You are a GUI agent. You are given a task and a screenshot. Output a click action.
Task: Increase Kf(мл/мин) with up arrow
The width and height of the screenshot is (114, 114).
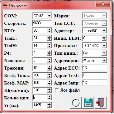tap(49, 89)
